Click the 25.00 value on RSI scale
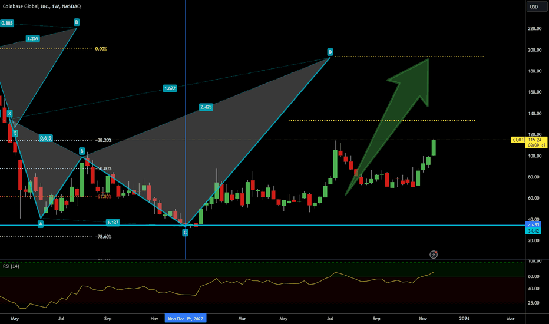 [534, 303]
